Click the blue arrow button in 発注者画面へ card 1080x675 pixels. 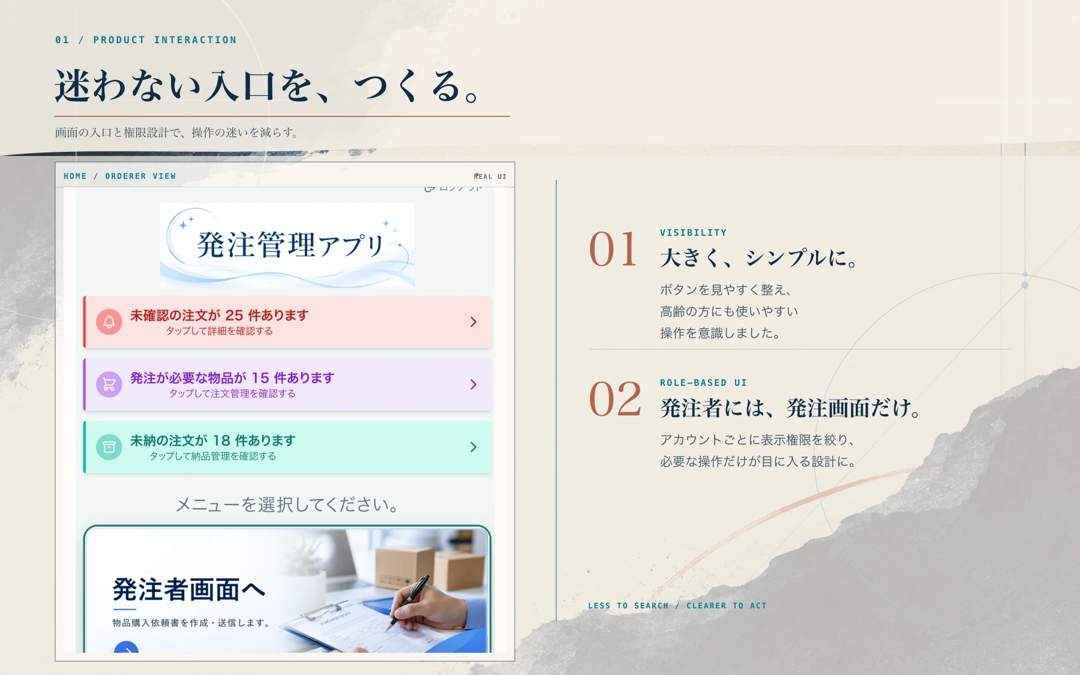126,647
